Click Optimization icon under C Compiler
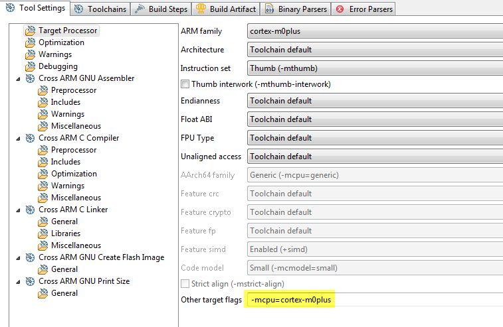 point(43,174)
